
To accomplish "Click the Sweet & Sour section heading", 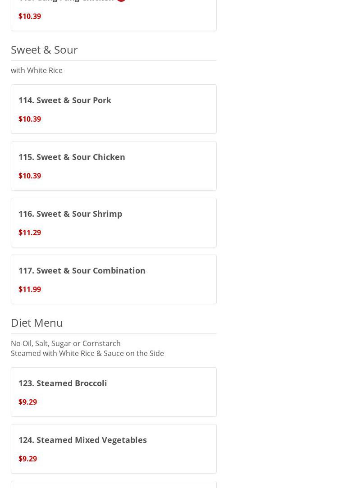I will pos(44,50).
